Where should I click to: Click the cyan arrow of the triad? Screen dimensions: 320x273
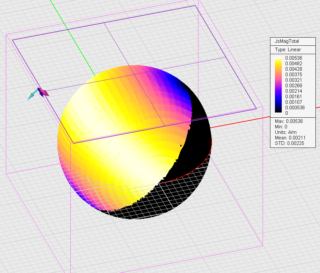(31, 96)
